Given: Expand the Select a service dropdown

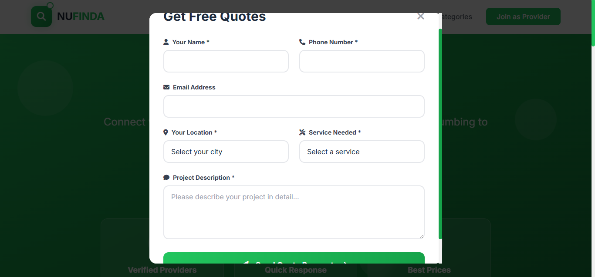Looking at the screenshot, I should click(362, 152).
